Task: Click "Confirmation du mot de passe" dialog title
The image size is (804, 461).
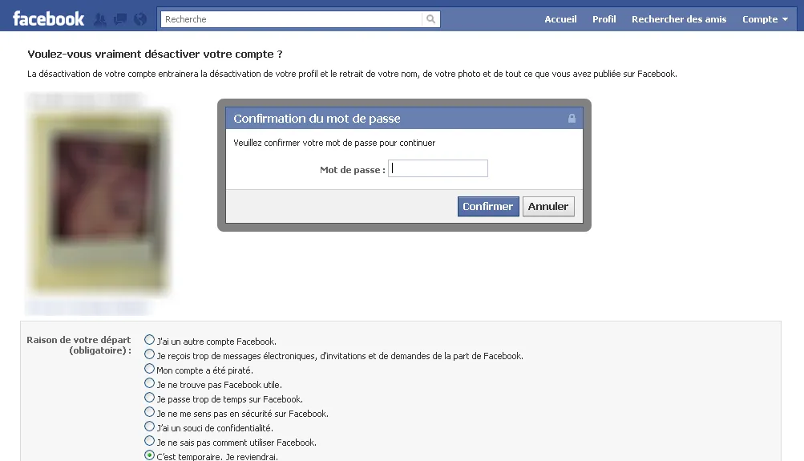Action: click(x=317, y=119)
